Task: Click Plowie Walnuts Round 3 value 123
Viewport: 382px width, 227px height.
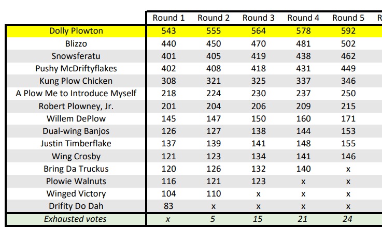Action: (x=259, y=181)
